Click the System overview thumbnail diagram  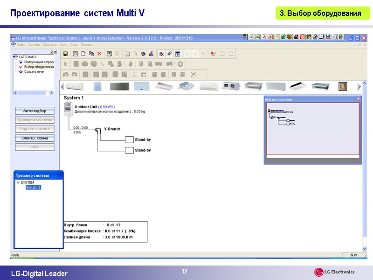pos(282,117)
